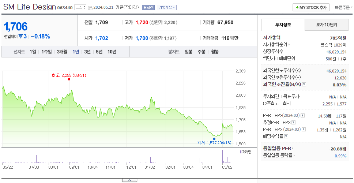This screenshot has width=354, height=183.
Task: Click the 상한가 2,220 label
Action: (163, 22)
